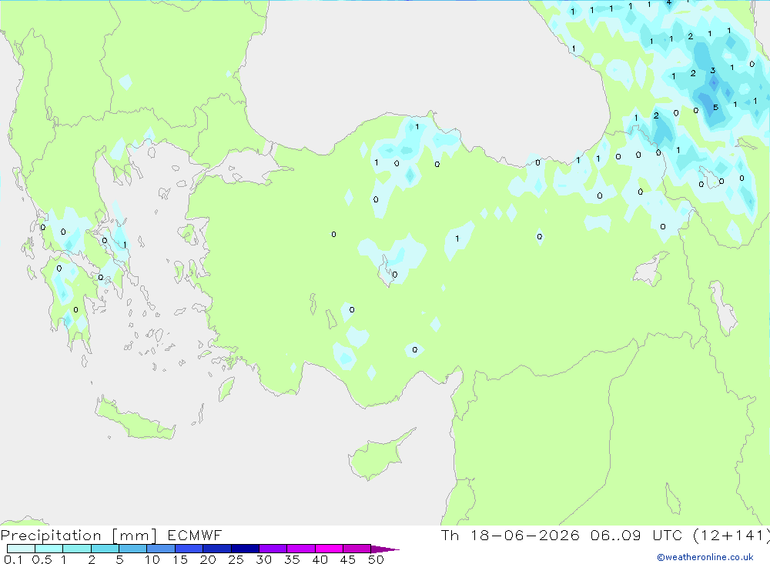
Task: Click the 0.1–0.5 mm lightest cyan legend swatch
Action: [21, 549]
